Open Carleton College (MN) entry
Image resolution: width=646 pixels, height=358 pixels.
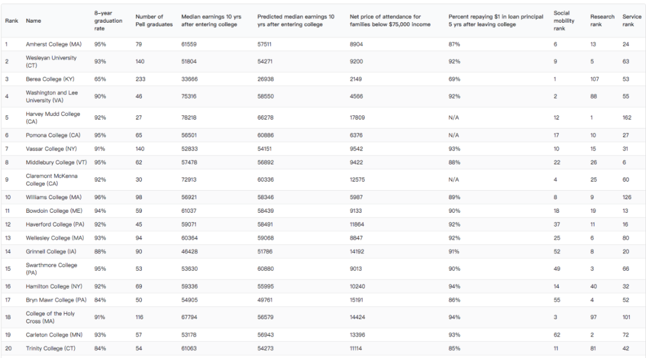tap(54, 335)
